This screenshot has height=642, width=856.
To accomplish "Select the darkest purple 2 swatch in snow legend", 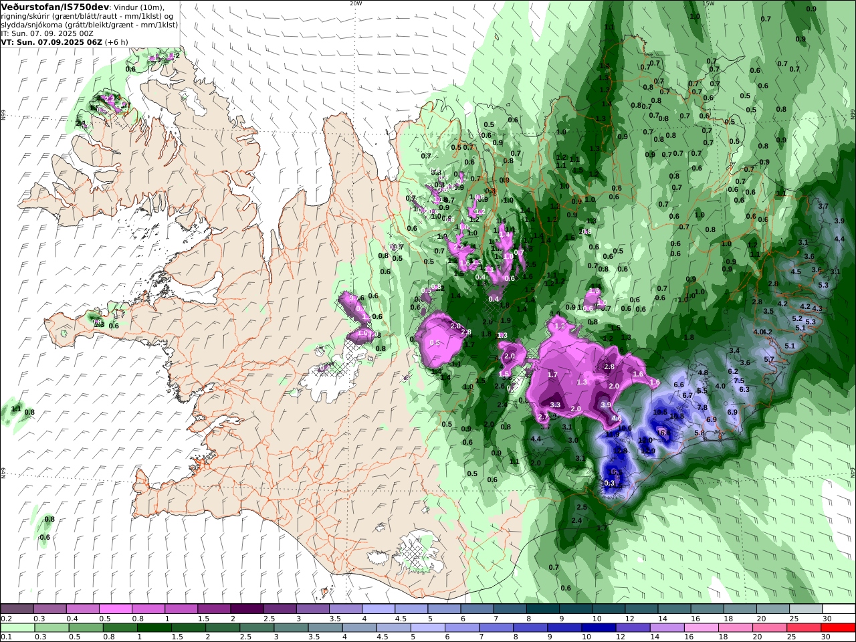I will [x=247, y=609].
